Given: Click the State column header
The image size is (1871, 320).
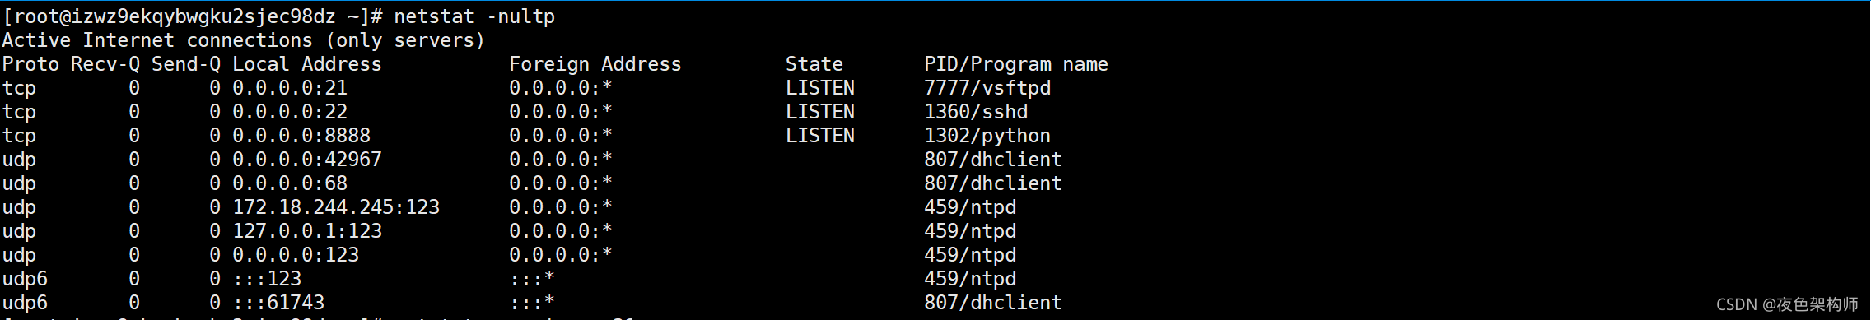Looking at the screenshot, I should 814,64.
